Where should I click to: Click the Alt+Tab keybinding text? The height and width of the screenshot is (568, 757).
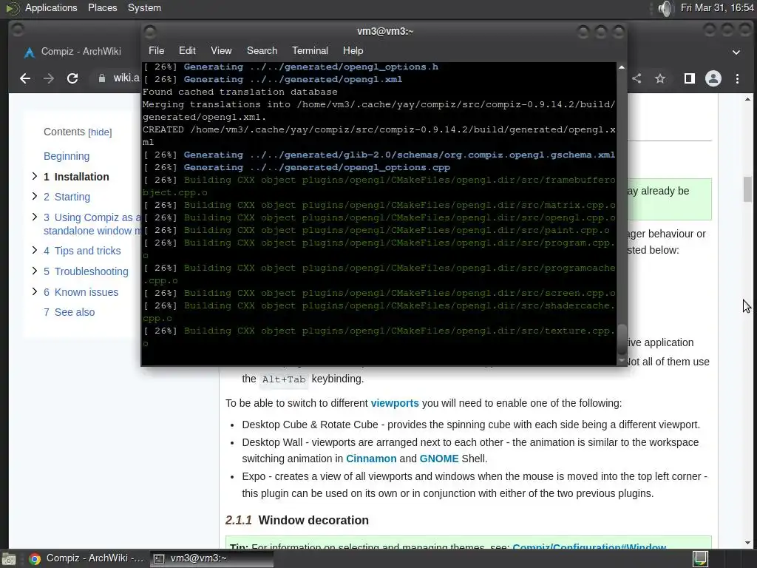tap(284, 379)
